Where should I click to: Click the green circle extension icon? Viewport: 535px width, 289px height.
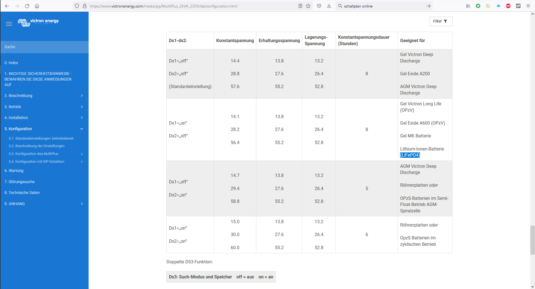click(478, 6)
